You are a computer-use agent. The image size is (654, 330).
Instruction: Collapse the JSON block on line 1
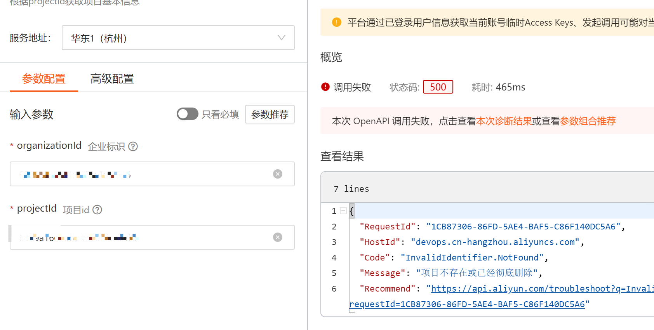[x=343, y=211]
